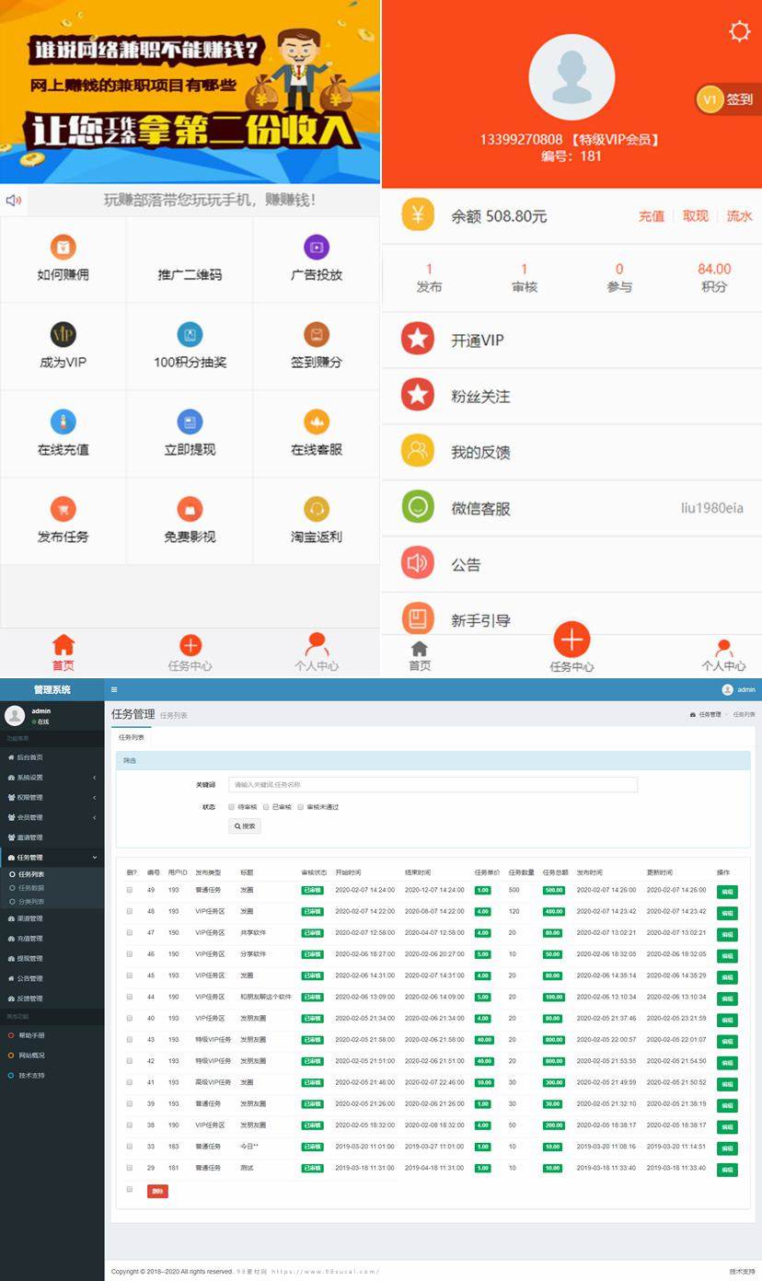The height and width of the screenshot is (1281, 762).
Task: Tap the 公告 speaker icon
Action: (x=418, y=563)
